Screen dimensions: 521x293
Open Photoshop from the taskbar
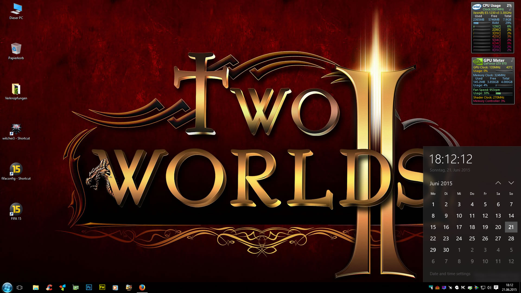pyautogui.click(x=89, y=287)
